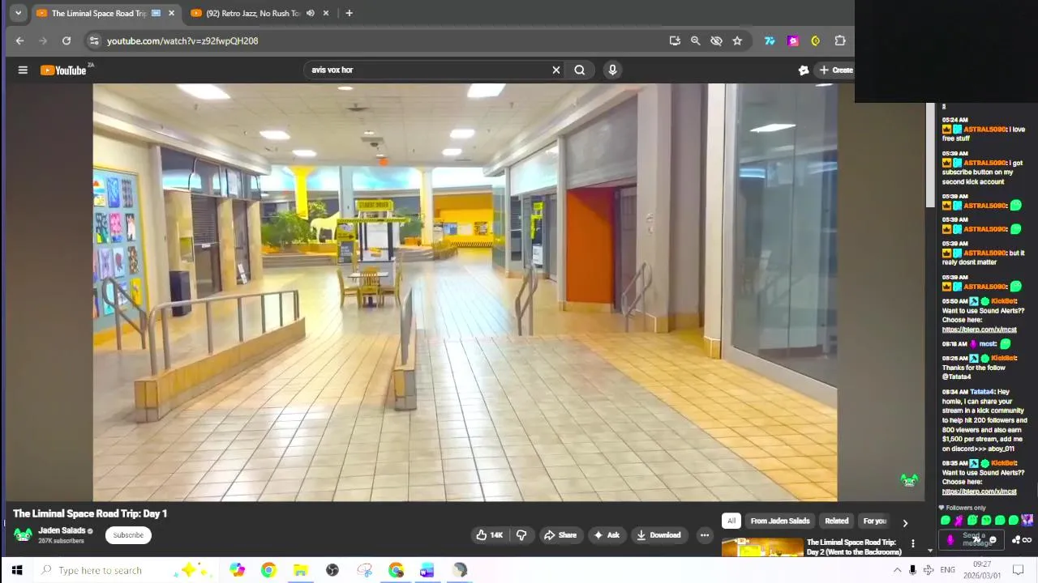Dislike the video
1038x583 pixels.
(x=521, y=535)
